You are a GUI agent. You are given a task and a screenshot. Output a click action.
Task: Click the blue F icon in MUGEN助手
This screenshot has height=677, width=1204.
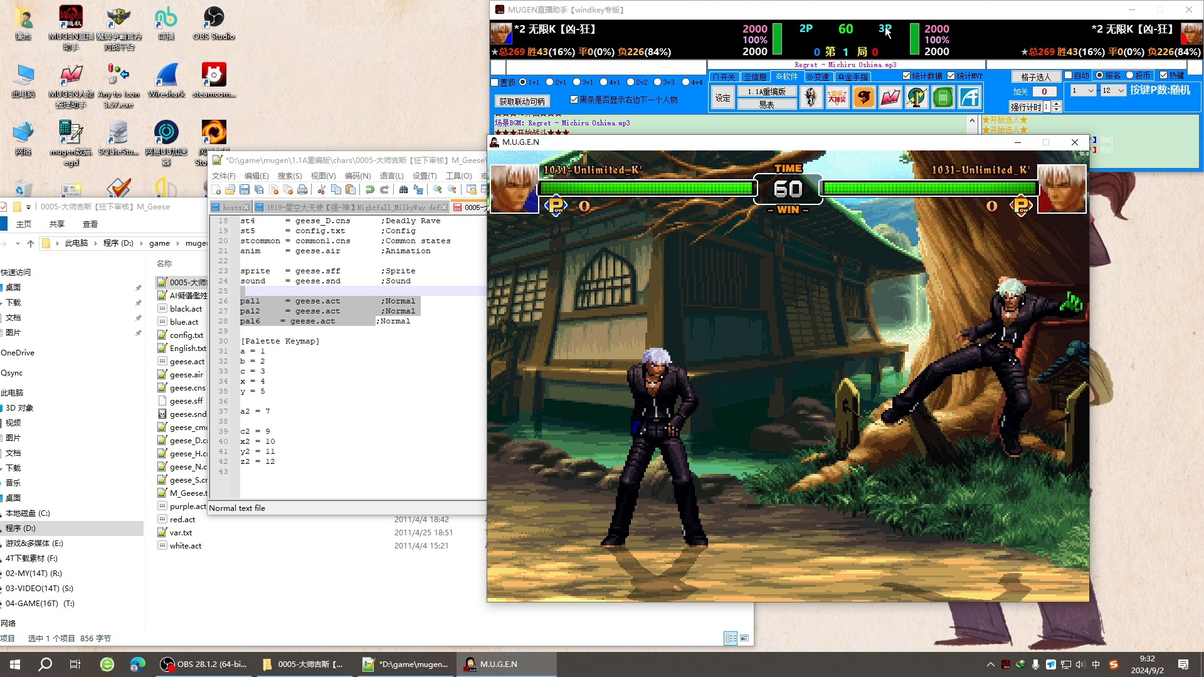click(969, 97)
